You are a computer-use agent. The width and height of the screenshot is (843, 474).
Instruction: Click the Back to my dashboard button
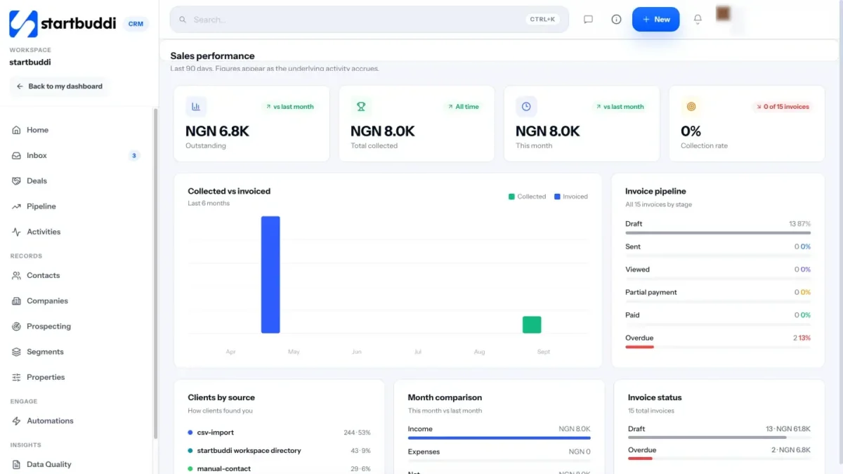[x=59, y=86]
